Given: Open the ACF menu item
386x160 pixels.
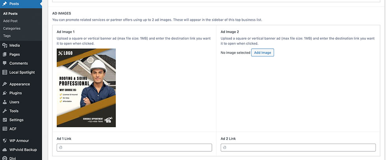Looking at the screenshot, I should [x=13, y=129].
